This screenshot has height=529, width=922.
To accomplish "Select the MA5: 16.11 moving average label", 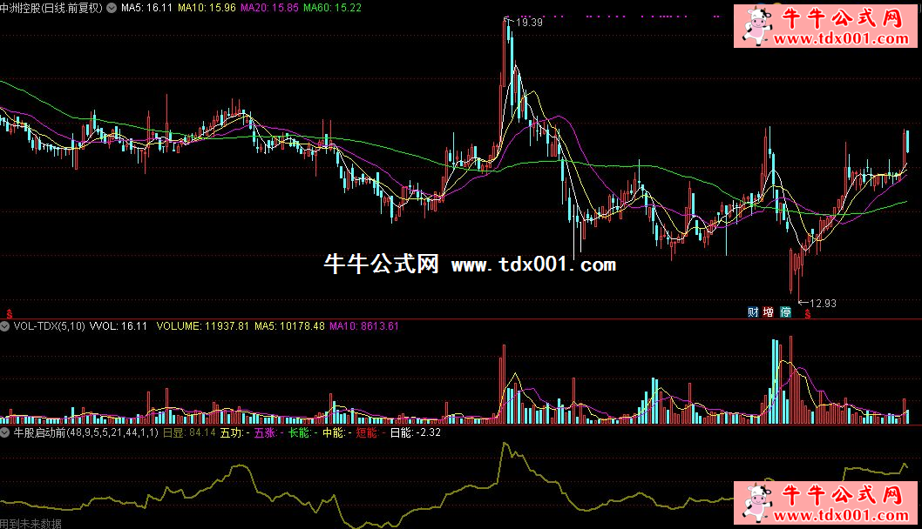I will click(x=146, y=7).
